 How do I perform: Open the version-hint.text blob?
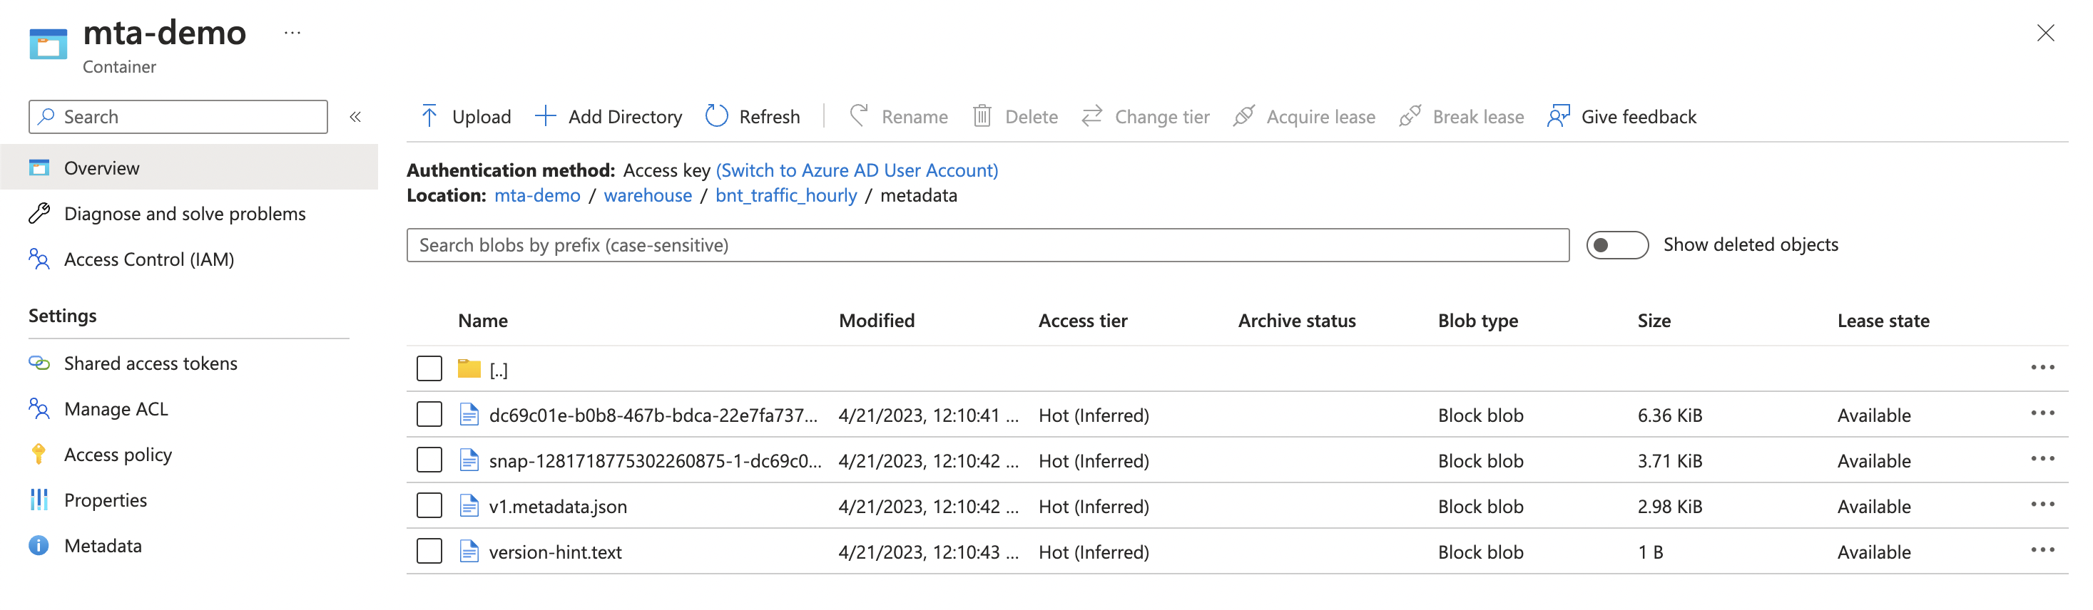point(555,552)
